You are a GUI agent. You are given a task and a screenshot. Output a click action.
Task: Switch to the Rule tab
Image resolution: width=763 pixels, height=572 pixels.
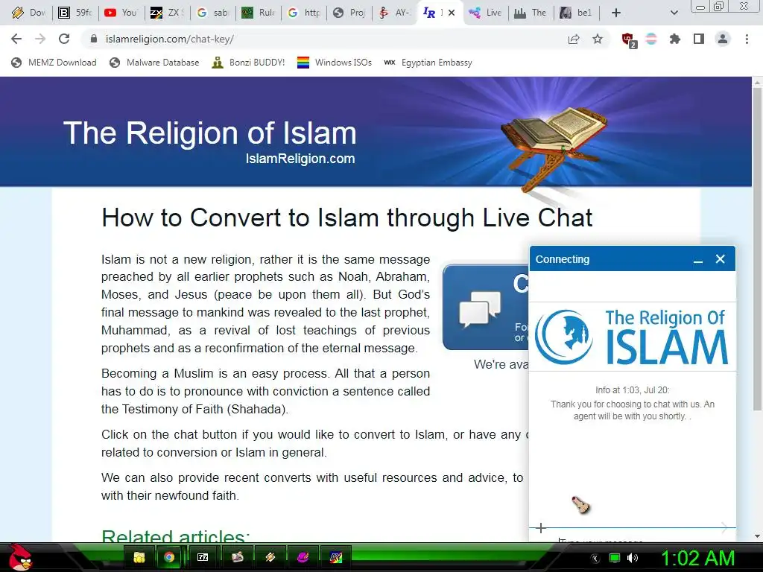[259, 13]
